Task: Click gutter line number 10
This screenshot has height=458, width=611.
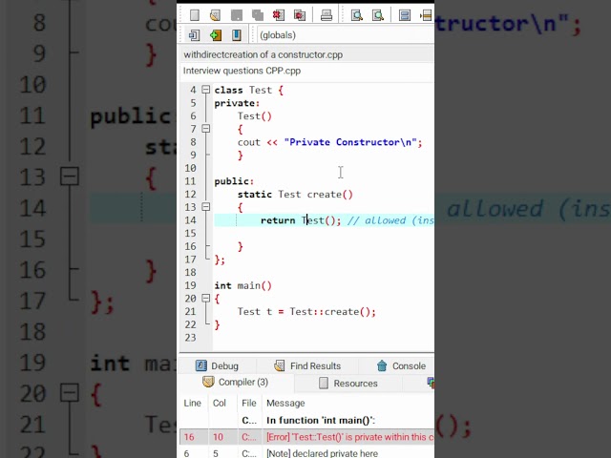Action: click(x=190, y=168)
